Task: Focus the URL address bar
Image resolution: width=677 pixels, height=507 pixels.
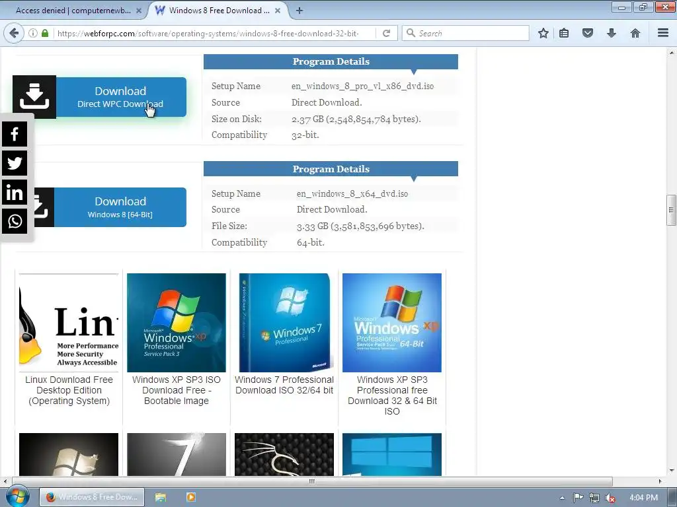Action: tap(214, 33)
